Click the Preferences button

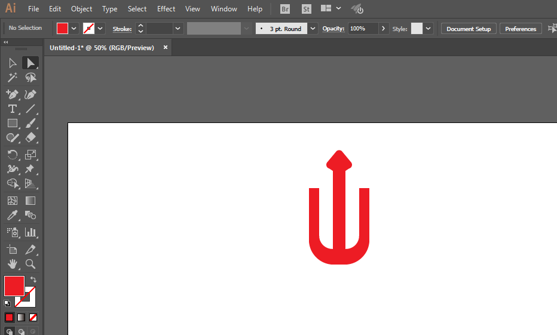[x=521, y=29]
